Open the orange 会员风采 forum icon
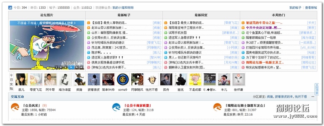This screenshot has width=324, height=126. [x=15, y=107]
